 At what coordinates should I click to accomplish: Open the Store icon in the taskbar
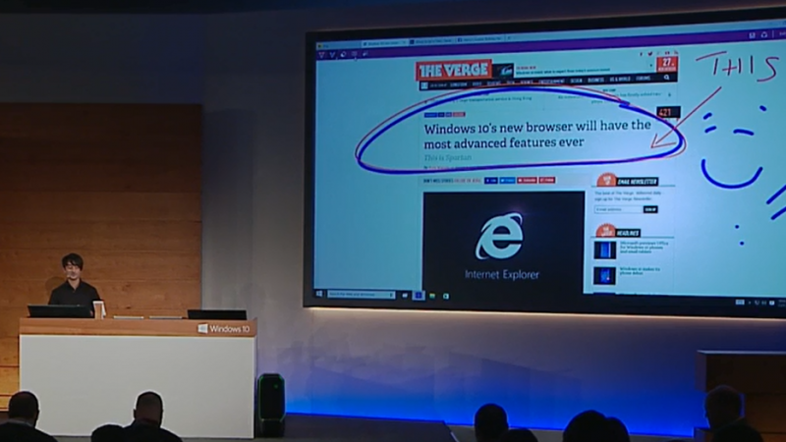coord(446,297)
